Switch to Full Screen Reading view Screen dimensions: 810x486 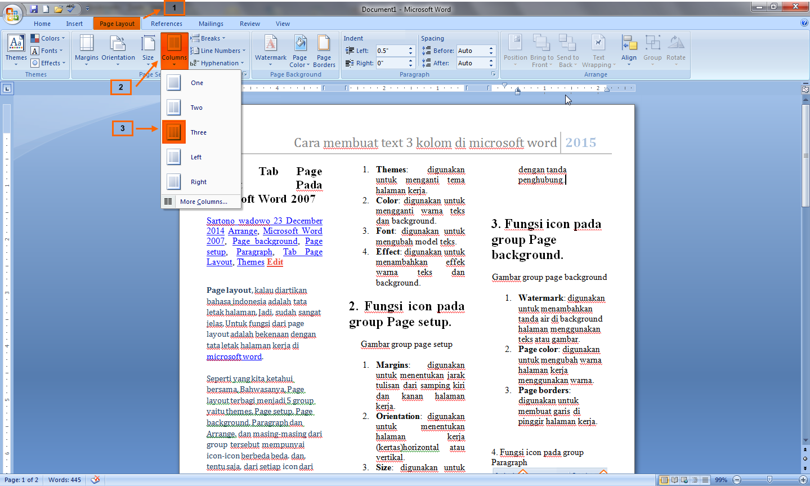[675, 480]
